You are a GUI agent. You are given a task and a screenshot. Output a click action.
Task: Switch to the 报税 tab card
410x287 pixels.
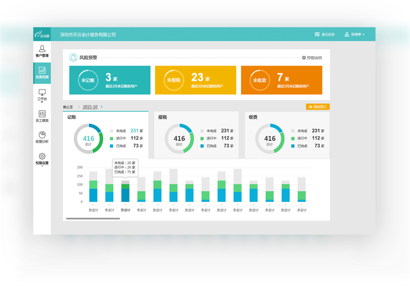(197, 135)
